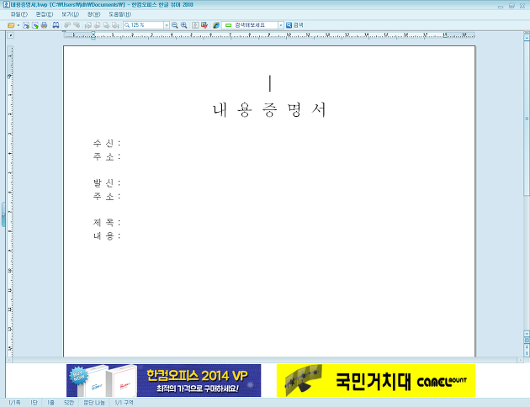The height and width of the screenshot is (407, 530).
Task: Open Find with binoculars icon
Action: [56, 25]
